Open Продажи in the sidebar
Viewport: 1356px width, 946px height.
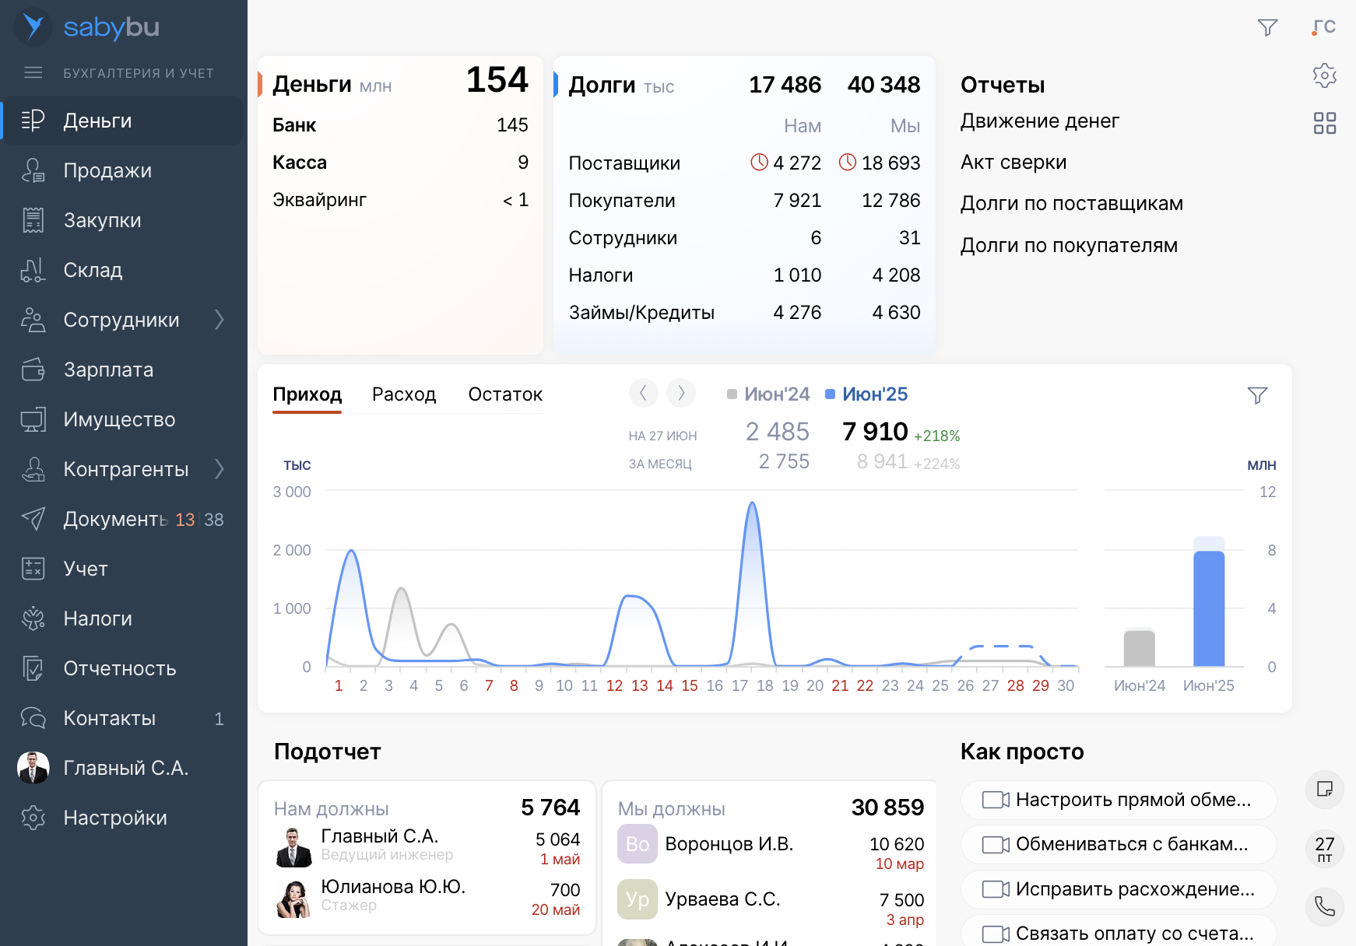pos(107,170)
